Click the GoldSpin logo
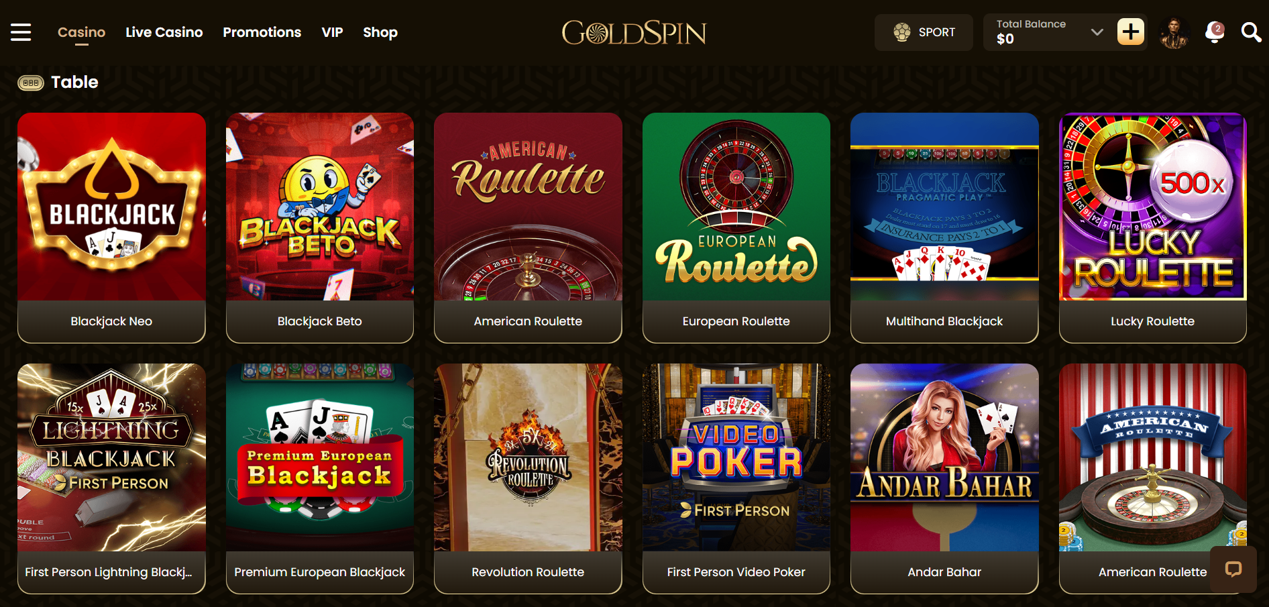This screenshot has width=1269, height=607. pyautogui.click(x=634, y=32)
